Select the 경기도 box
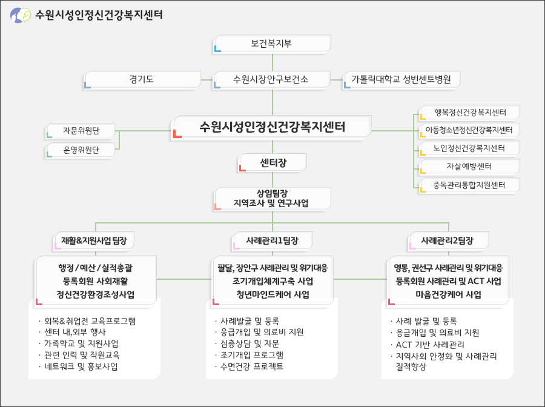 [x=142, y=80]
